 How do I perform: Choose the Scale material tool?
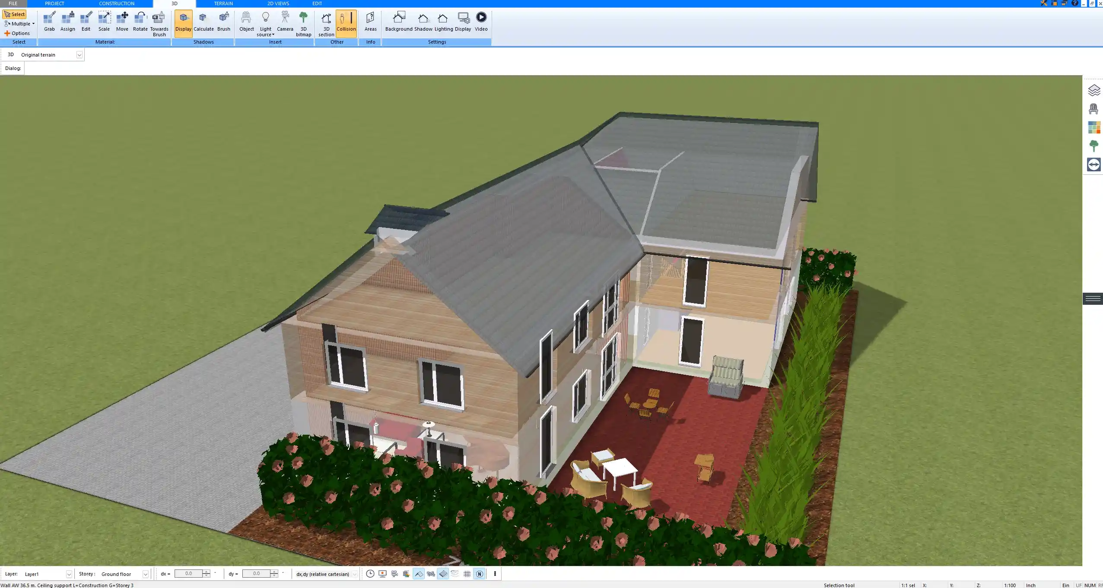click(104, 22)
